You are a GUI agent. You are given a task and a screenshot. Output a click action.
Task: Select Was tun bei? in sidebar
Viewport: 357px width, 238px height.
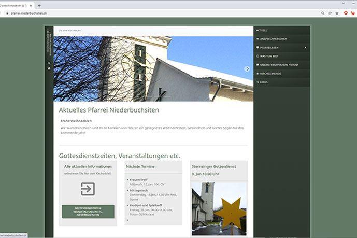[269, 56]
